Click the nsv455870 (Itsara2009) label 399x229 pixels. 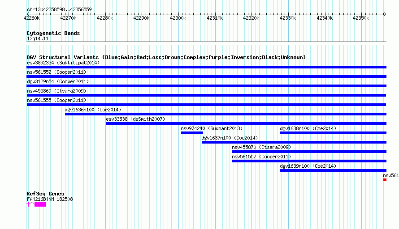[x=261, y=147]
